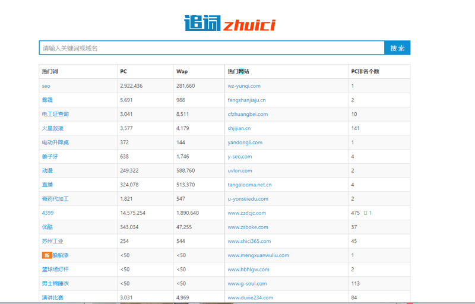Viewport: 475px width, 304px height.
Task: Open the fengshanjiaju.cn website link
Action: coord(246,100)
